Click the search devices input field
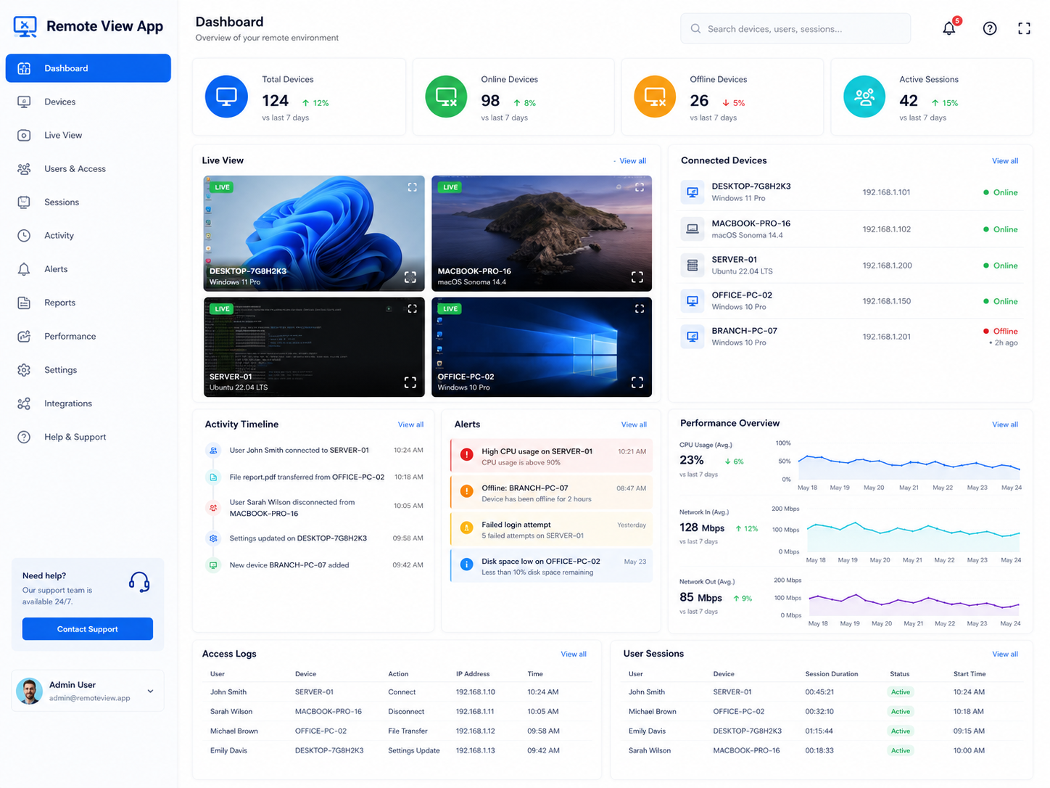Viewport: 1050px width, 788px height. point(795,28)
